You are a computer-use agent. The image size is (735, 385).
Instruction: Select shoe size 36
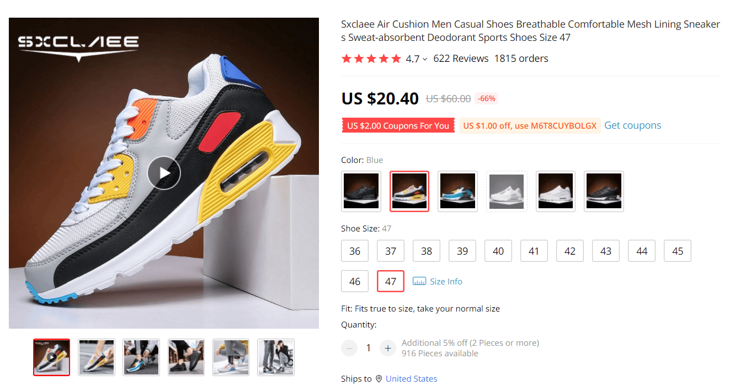pos(355,251)
